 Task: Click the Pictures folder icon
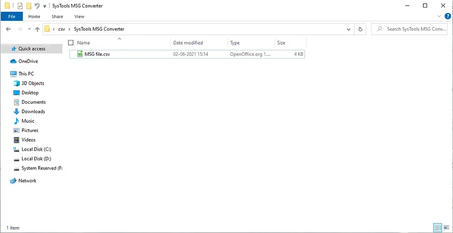[16, 131]
